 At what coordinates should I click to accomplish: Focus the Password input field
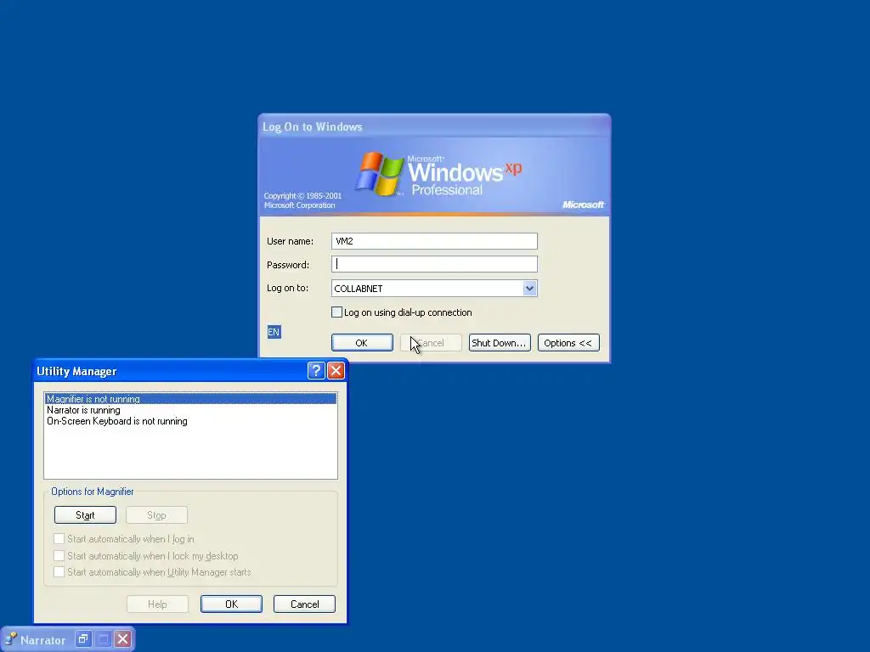pyautogui.click(x=434, y=265)
